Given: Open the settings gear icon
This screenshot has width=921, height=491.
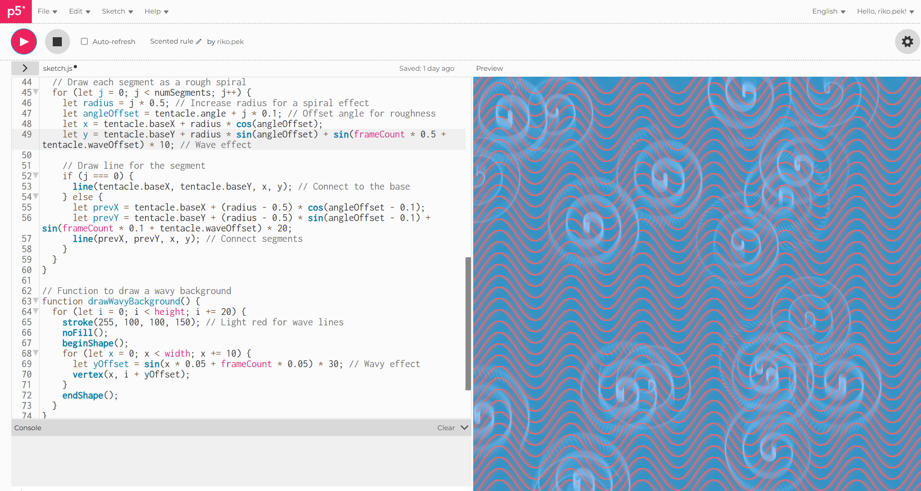Looking at the screenshot, I should (x=907, y=41).
